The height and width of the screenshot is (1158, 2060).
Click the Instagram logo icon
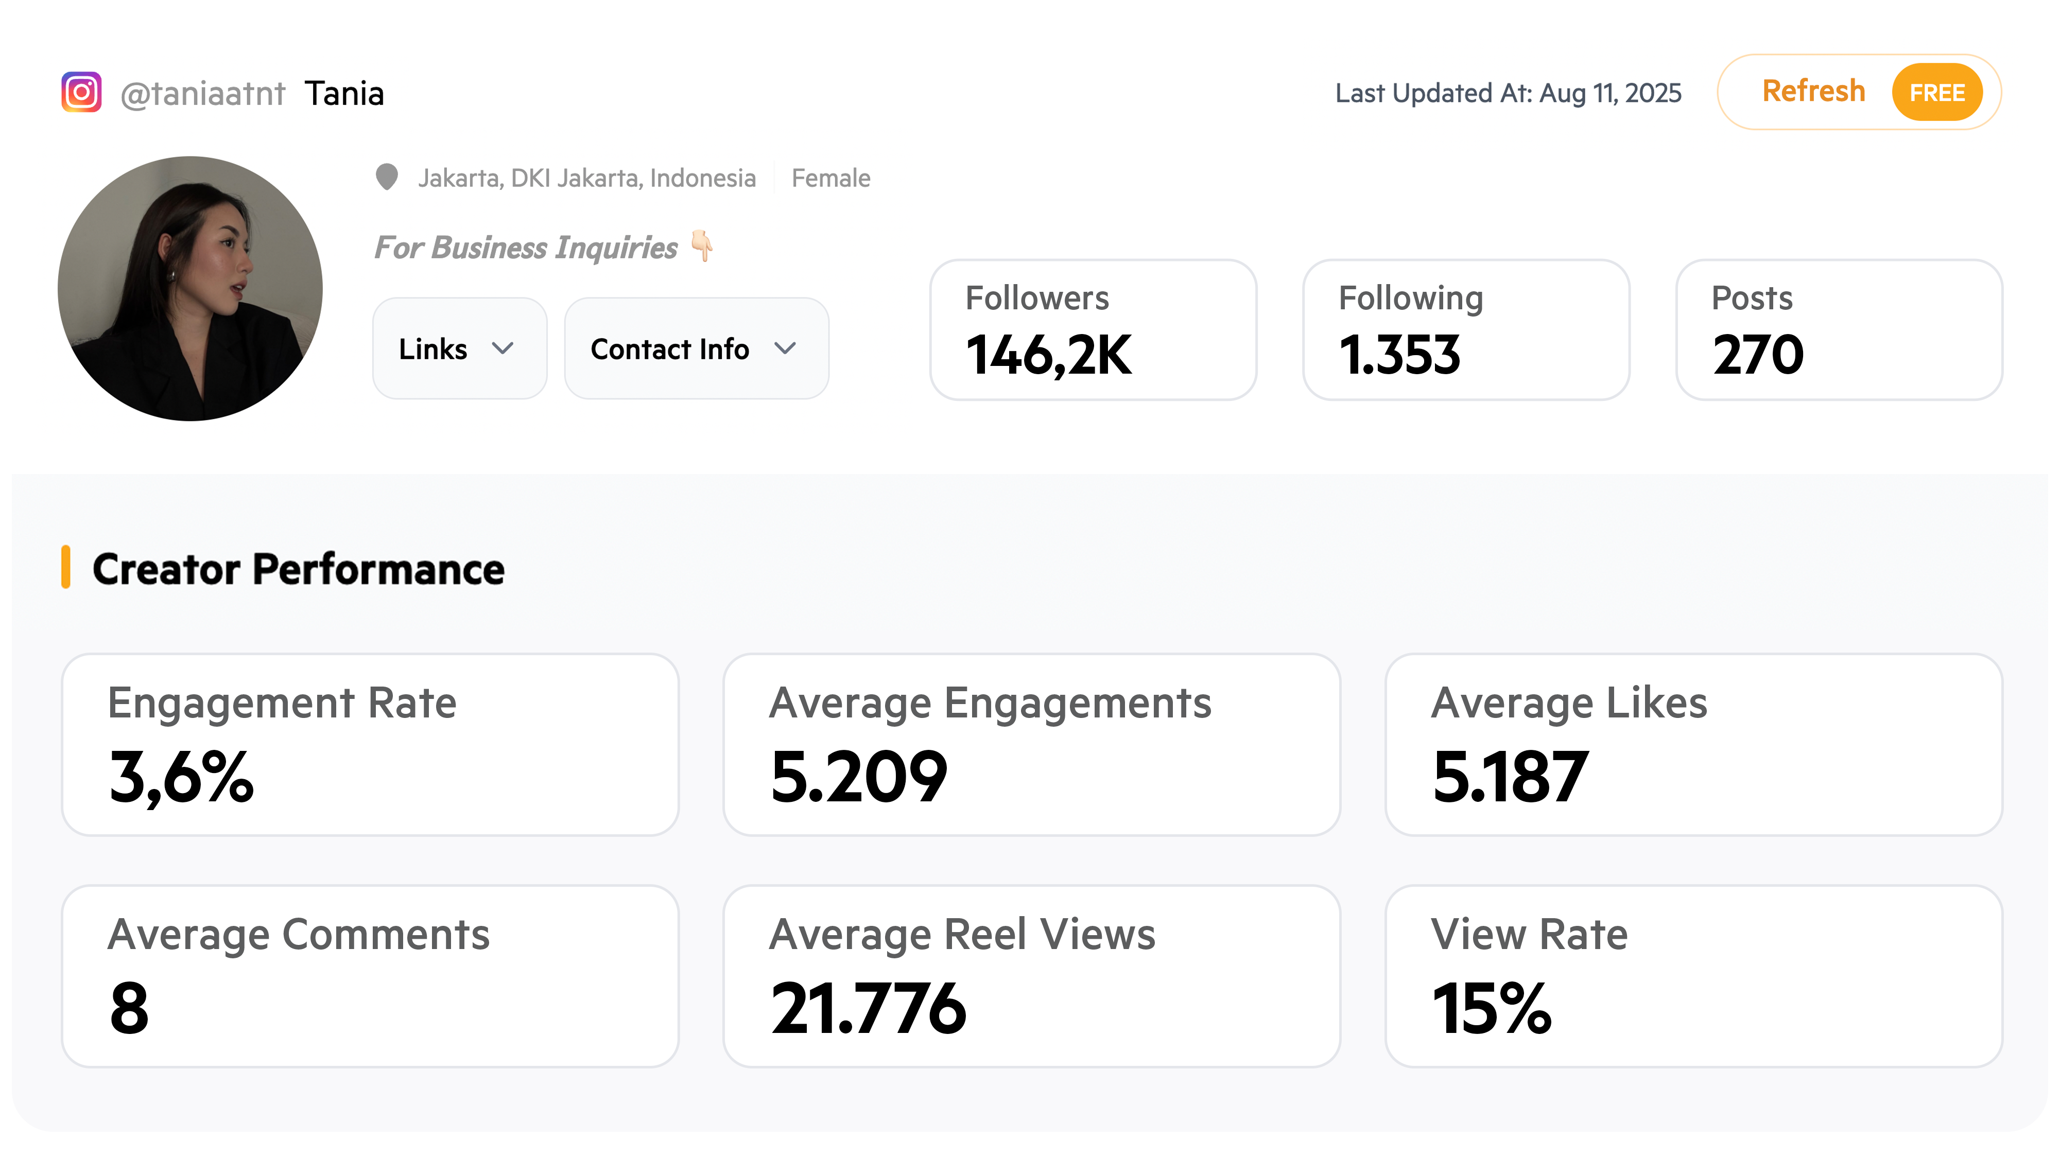81,93
